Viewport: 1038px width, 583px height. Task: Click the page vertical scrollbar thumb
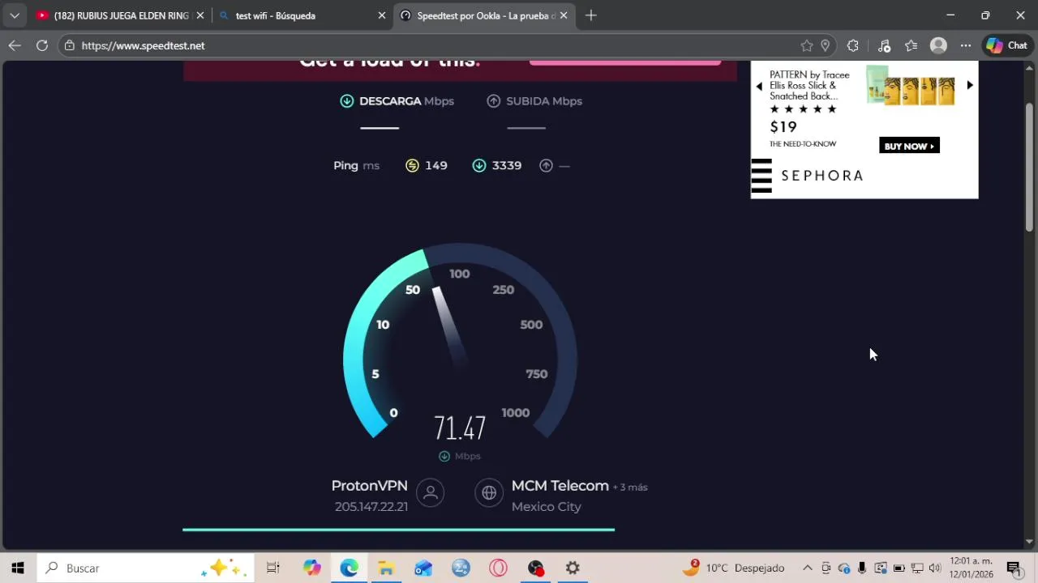(1030, 166)
